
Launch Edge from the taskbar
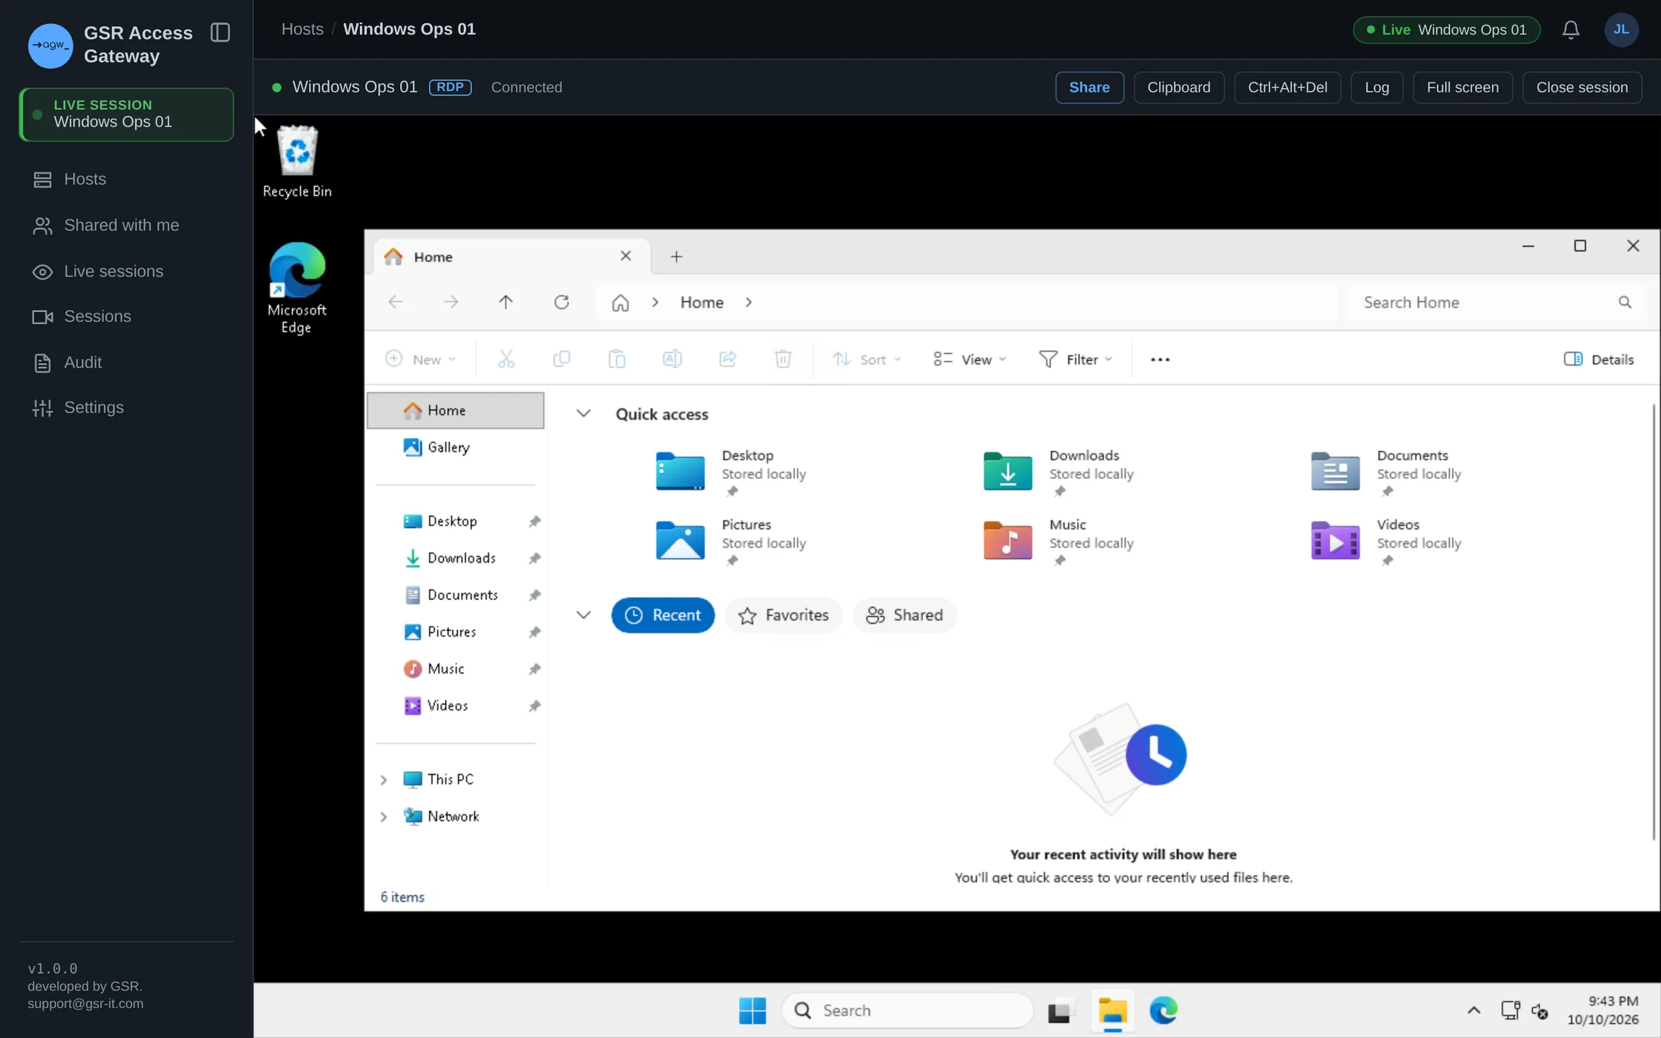pos(1163,1011)
